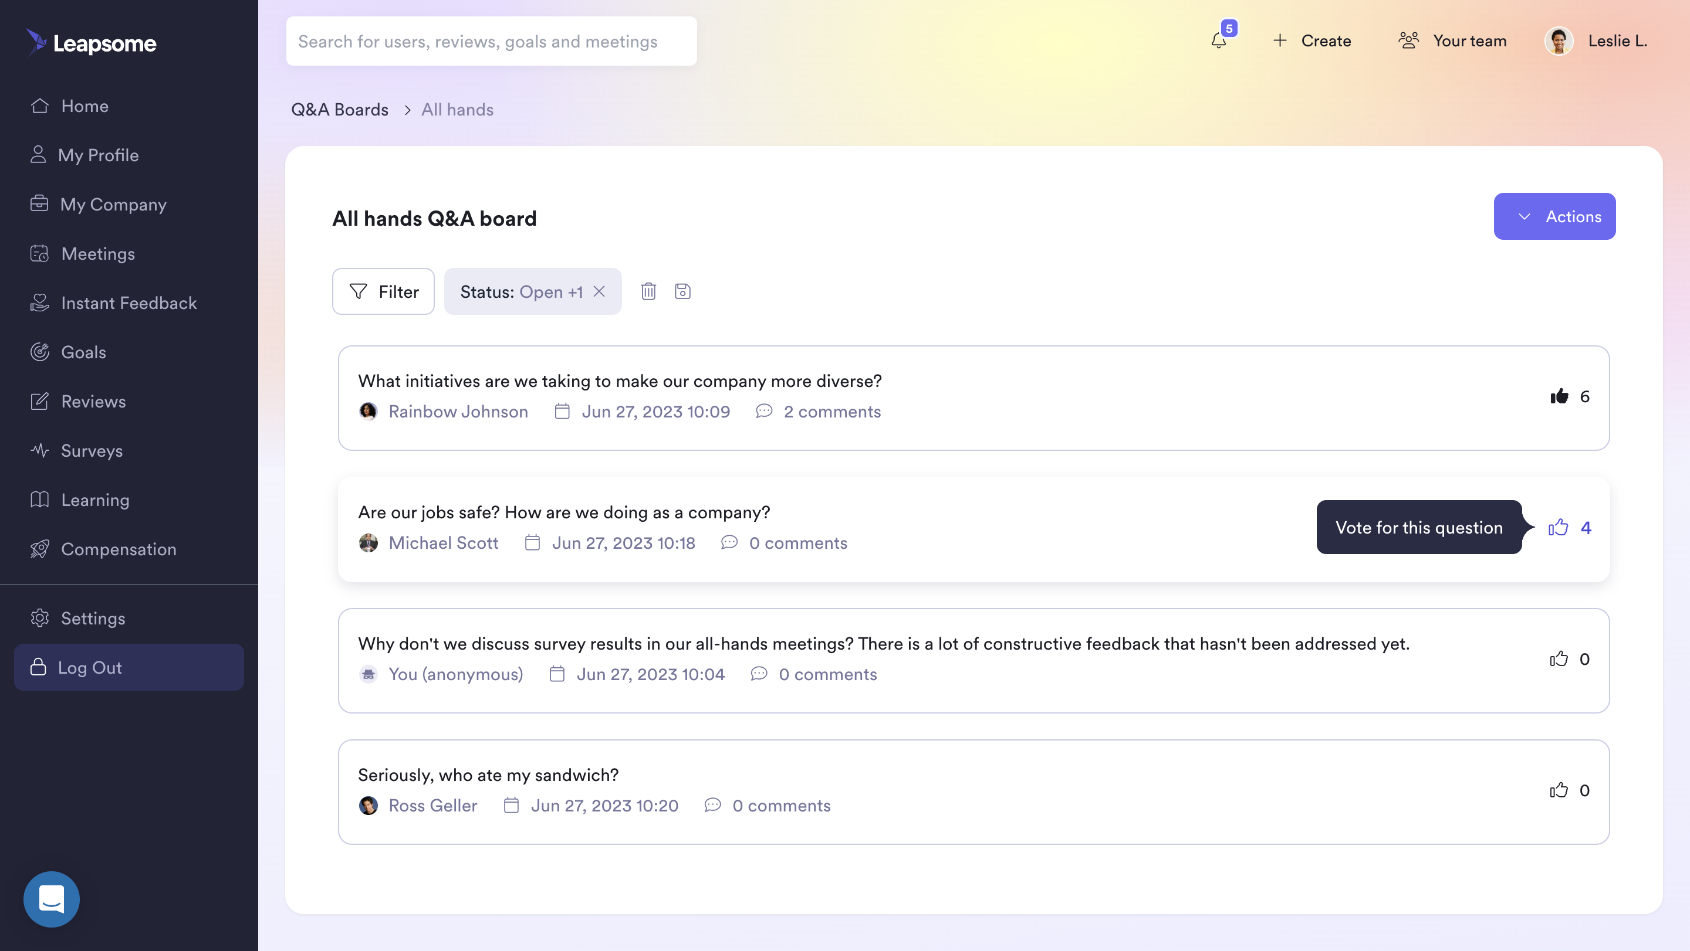Viewport: 1690px width, 951px height.
Task: Click the Goals target icon
Action: coord(39,352)
